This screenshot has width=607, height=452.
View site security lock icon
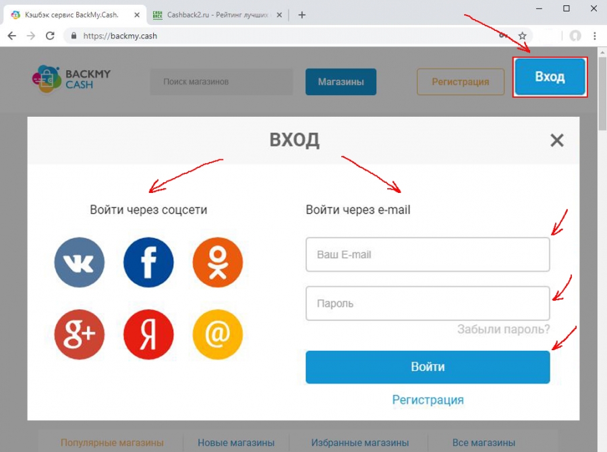click(x=74, y=36)
